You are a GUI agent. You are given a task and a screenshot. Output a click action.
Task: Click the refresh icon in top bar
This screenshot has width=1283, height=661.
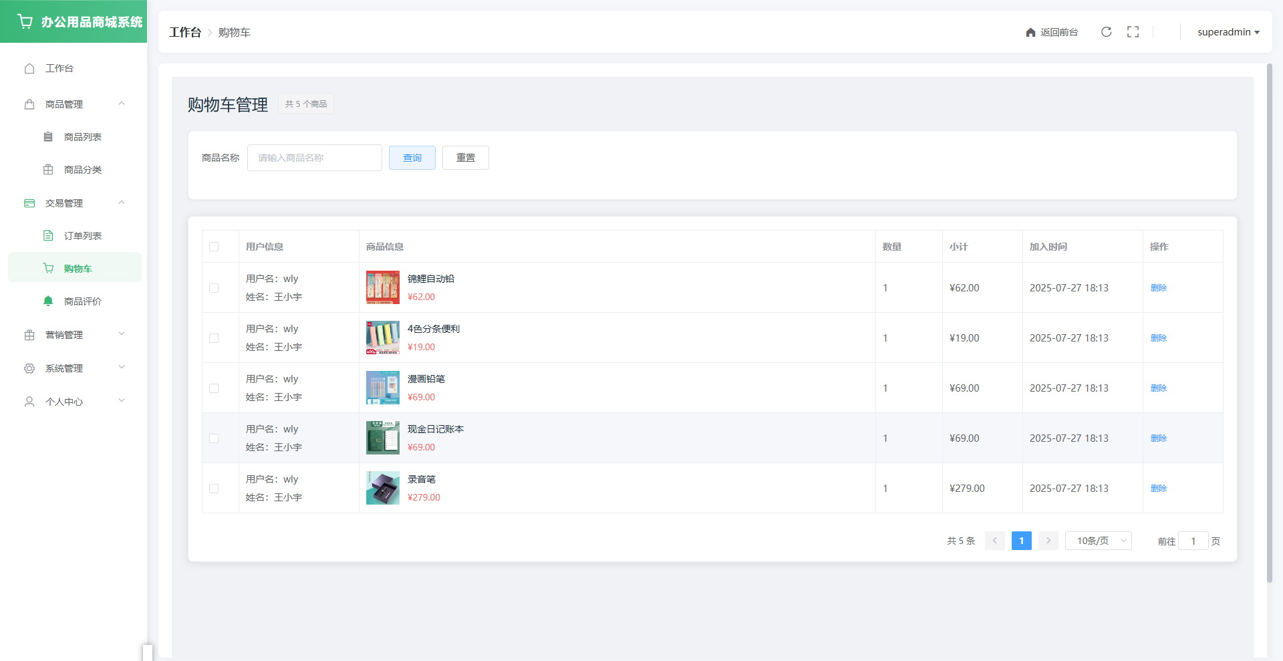(1106, 32)
